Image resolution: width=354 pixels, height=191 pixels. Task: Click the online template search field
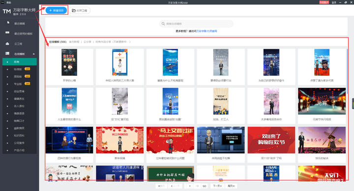tap(196, 24)
